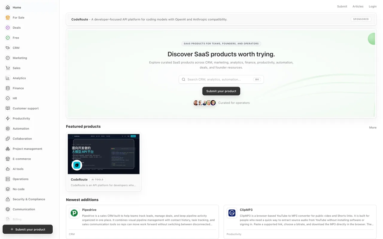The width and height of the screenshot is (383, 239).
Task: Click the HR badge check icon
Action: tap(8, 98)
